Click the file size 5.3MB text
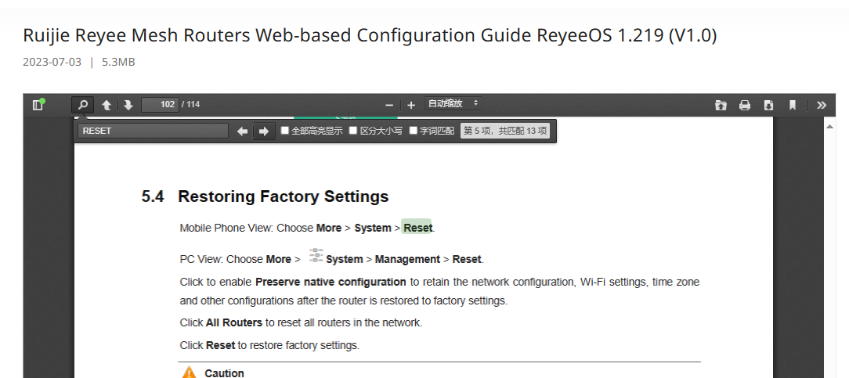849x378 pixels. click(118, 62)
